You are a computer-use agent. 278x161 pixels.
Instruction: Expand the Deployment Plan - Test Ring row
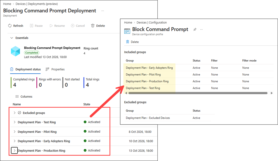click(15, 122)
